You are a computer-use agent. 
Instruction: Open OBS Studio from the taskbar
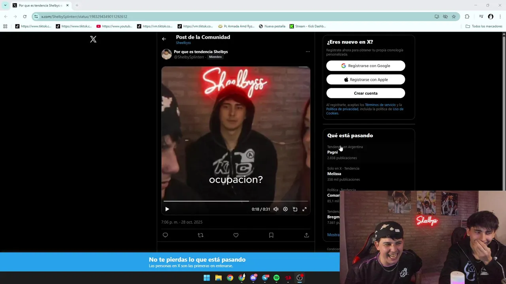300,278
